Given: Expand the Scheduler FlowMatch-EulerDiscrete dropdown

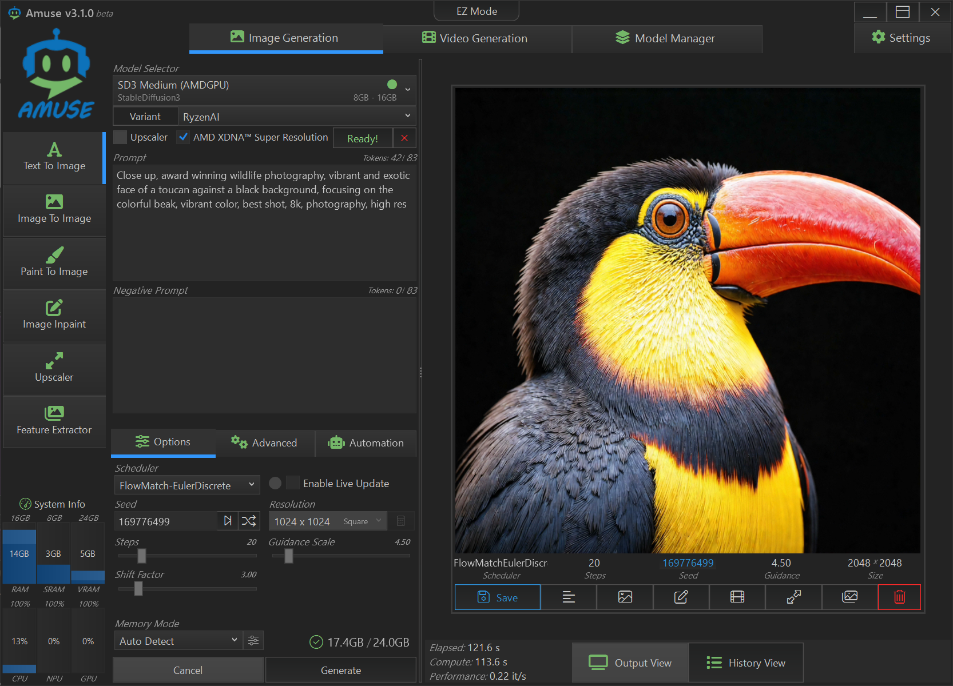Looking at the screenshot, I should [186, 485].
